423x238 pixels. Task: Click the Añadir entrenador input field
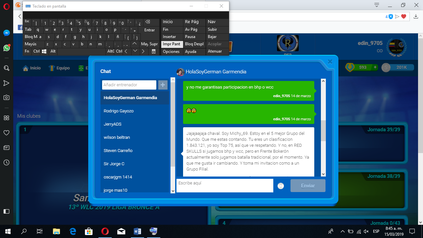coord(129,85)
